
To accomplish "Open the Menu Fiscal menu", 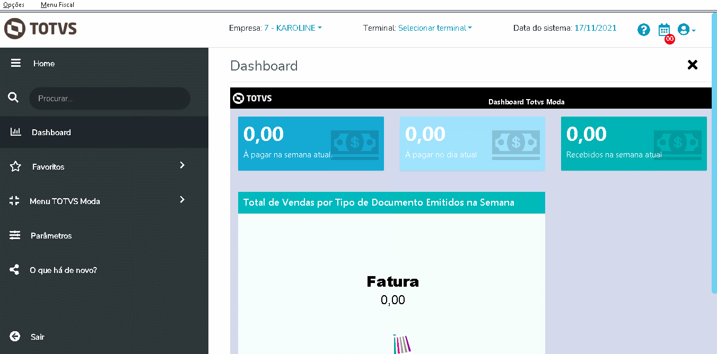I will point(57,5).
